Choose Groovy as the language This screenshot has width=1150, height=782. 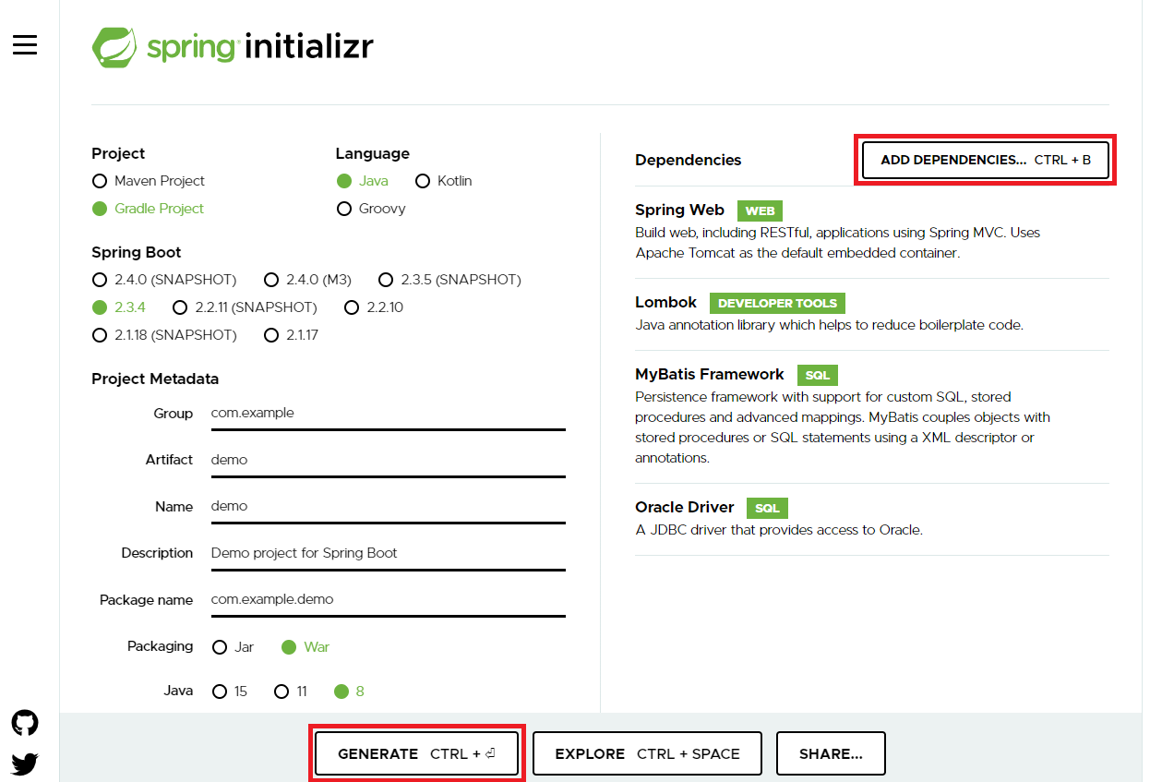point(371,209)
